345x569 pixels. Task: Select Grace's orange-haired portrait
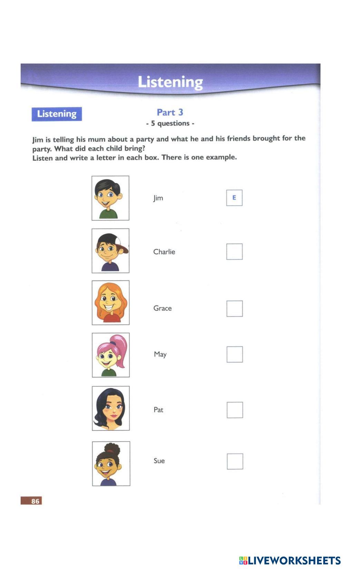pos(110,303)
